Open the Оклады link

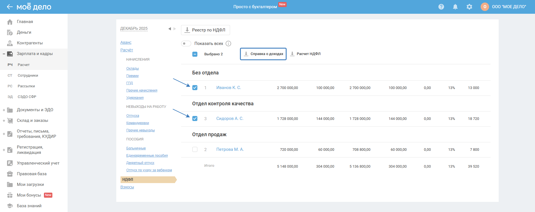[x=133, y=69]
